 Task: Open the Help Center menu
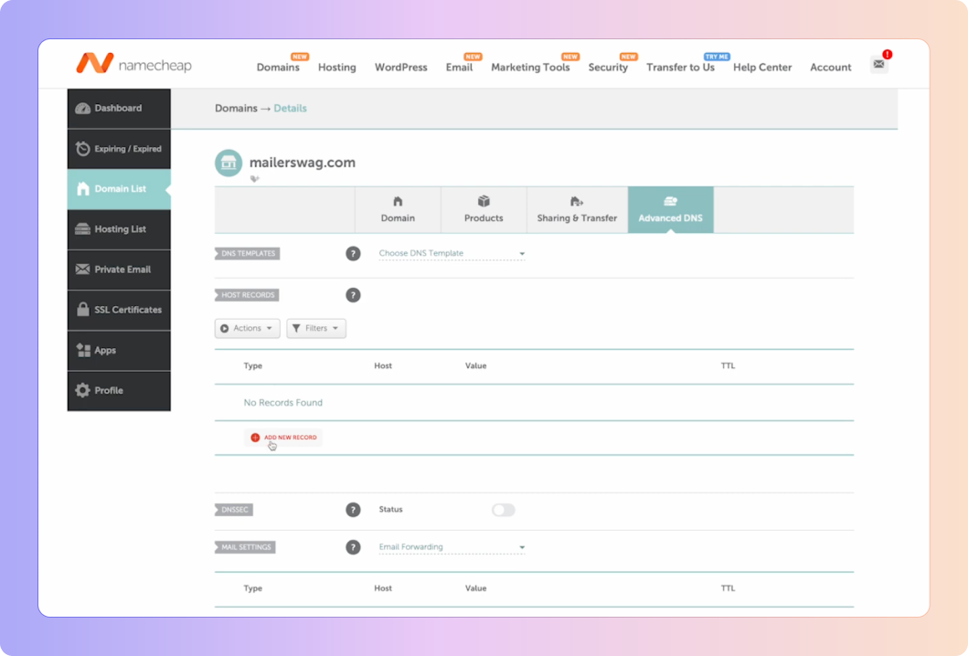762,68
